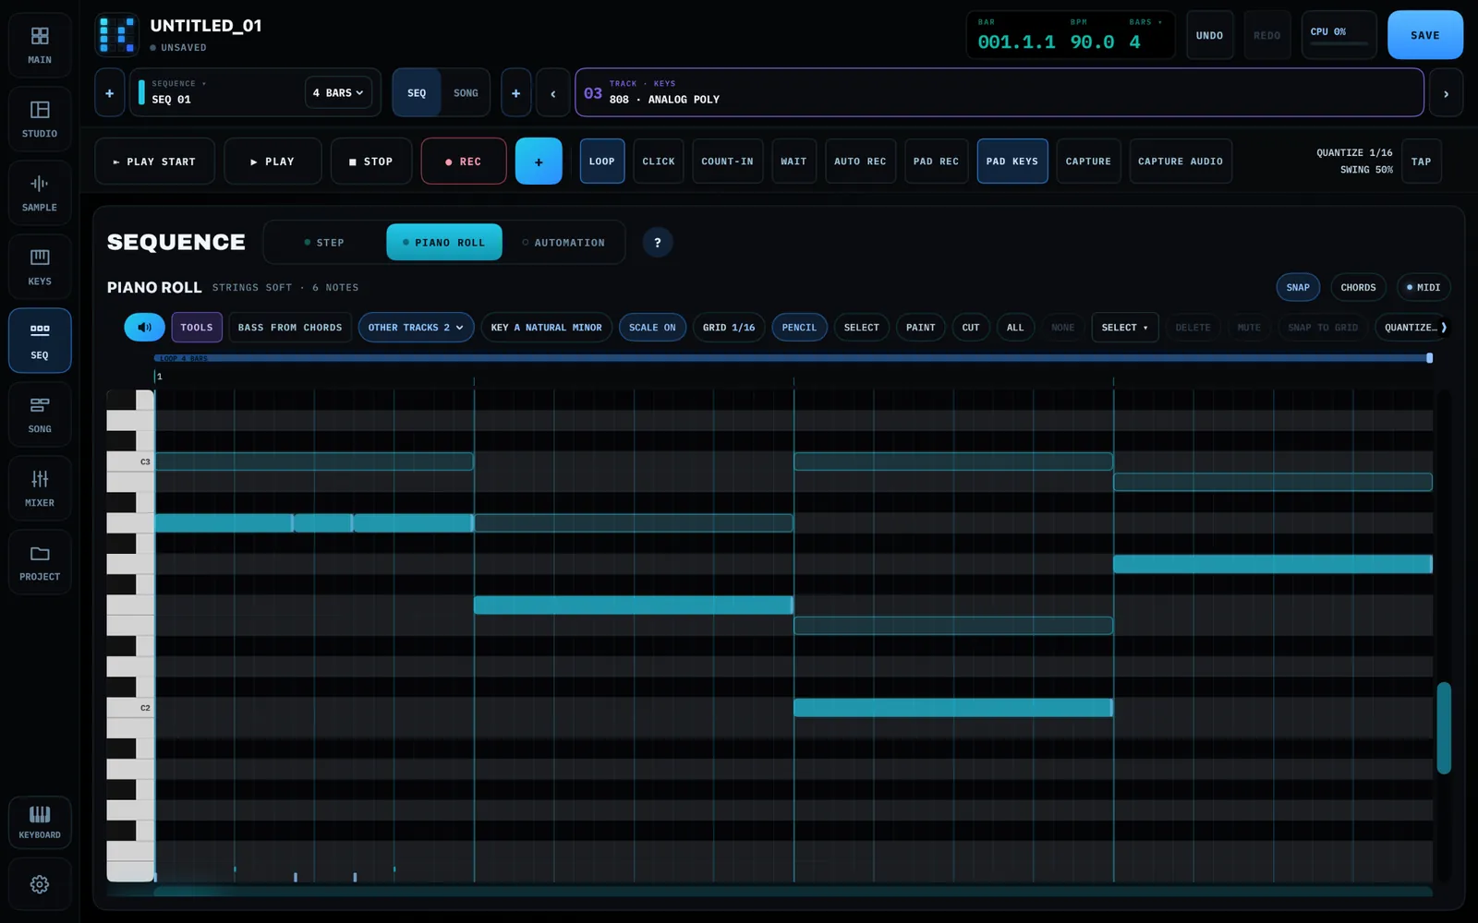Screen dimensions: 1478x923
Task: Click the loop bar end handle
Action: coord(1430,358)
